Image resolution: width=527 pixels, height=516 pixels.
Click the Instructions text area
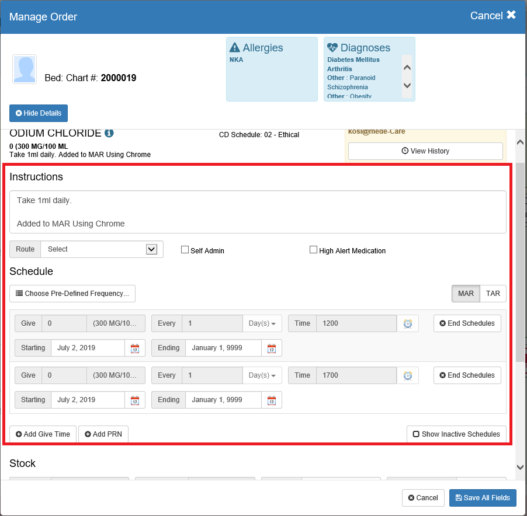click(258, 212)
